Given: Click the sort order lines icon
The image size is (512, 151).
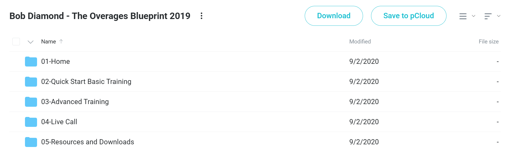Looking at the screenshot, I should pyautogui.click(x=488, y=16).
